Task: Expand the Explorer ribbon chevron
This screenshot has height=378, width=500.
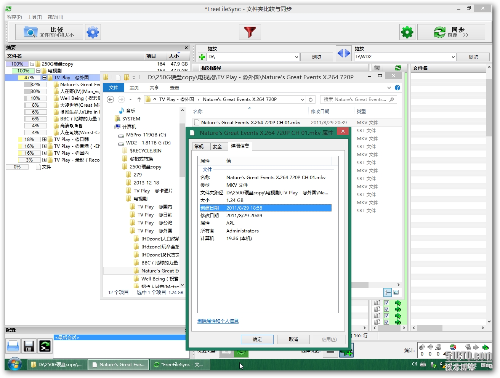Action: [389, 88]
